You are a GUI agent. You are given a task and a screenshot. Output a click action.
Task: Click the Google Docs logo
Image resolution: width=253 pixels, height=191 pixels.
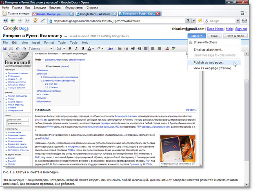(16, 29)
